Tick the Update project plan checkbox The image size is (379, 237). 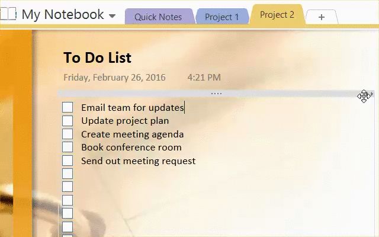(x=68, y=121)
